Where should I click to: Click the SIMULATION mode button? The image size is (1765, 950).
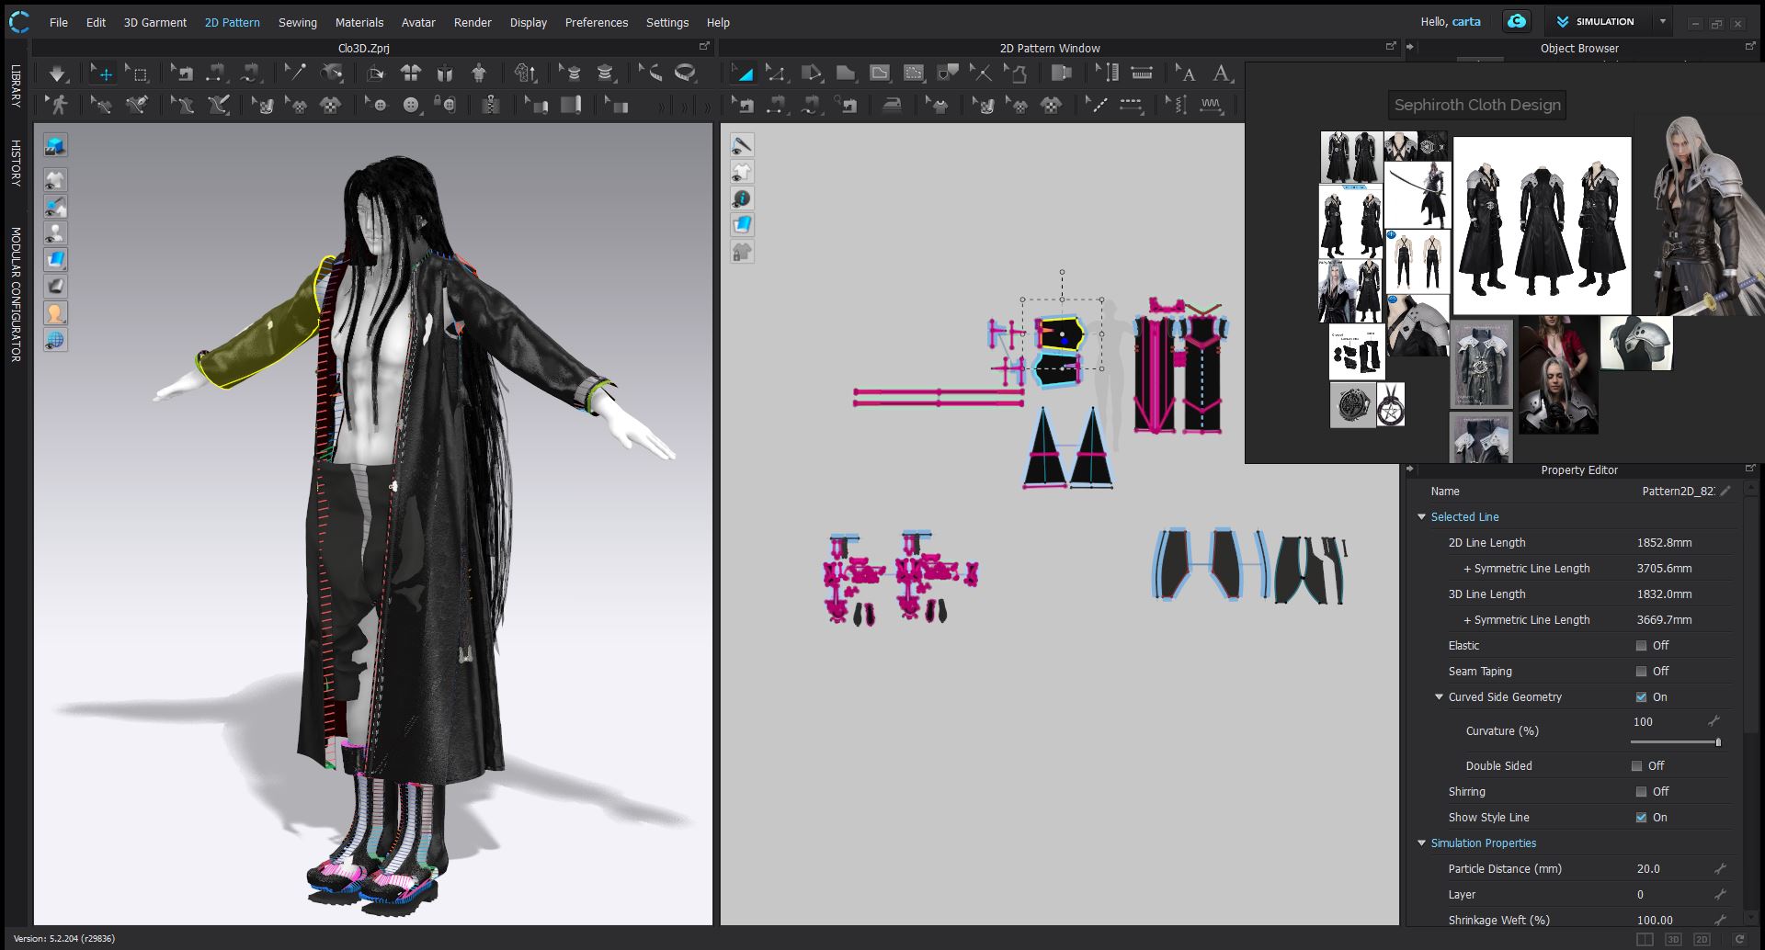pos(1596,21)
